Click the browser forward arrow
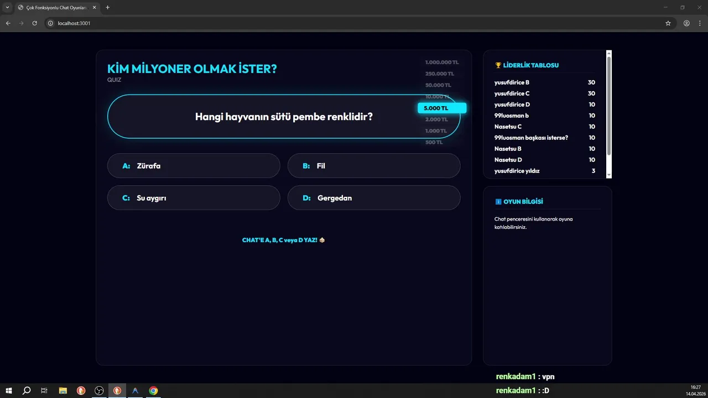The width and height of the screenshot is (708, 398). pyautogui.click(x=21, y=23)
